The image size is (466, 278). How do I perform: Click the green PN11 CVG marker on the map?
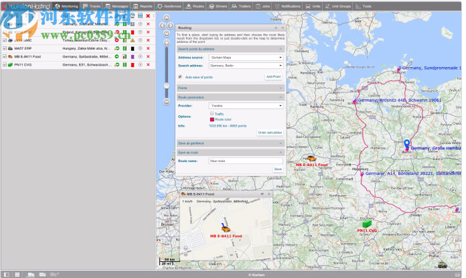pyautogui.click(x=367, y=224)
